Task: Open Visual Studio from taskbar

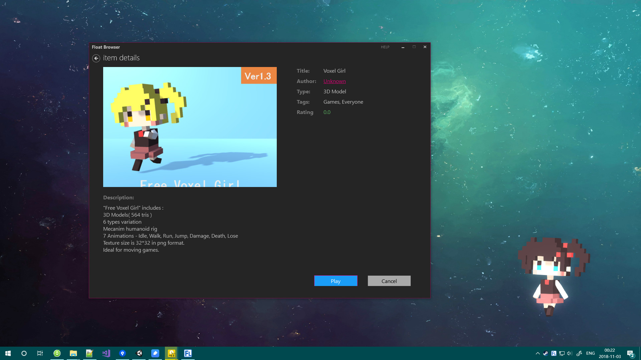Action: click(x=106, y=353)
